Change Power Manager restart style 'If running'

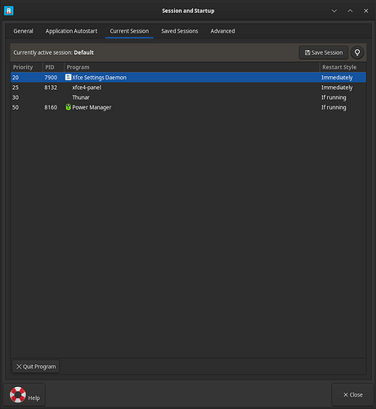coord(333,107)
